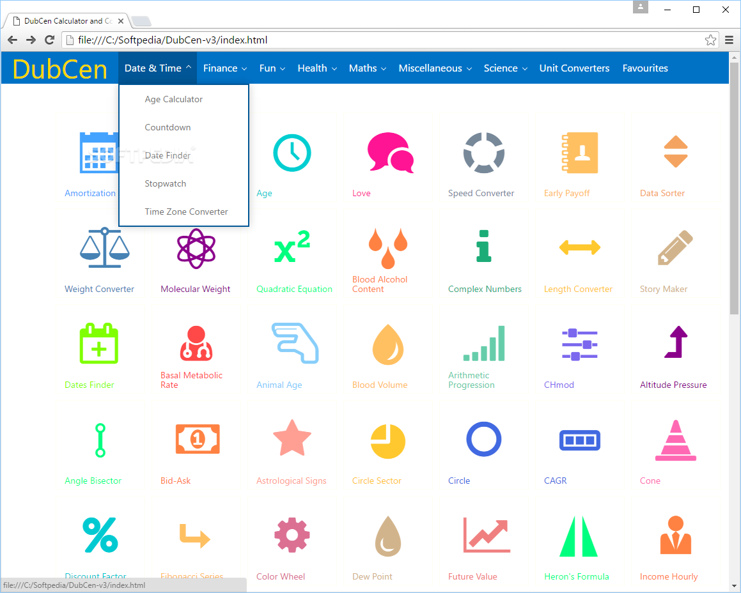Open the Blood Volume droplet icon
Viewport: 741px width, 593px height.
[388, 344]
